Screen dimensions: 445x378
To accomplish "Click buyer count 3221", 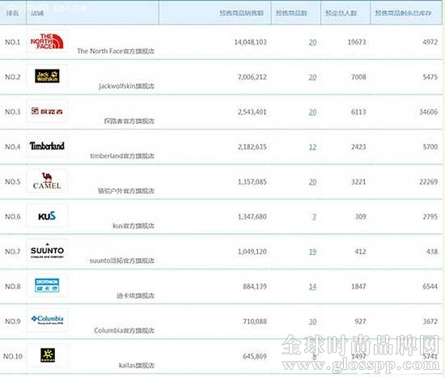I will tap(358, 182).
